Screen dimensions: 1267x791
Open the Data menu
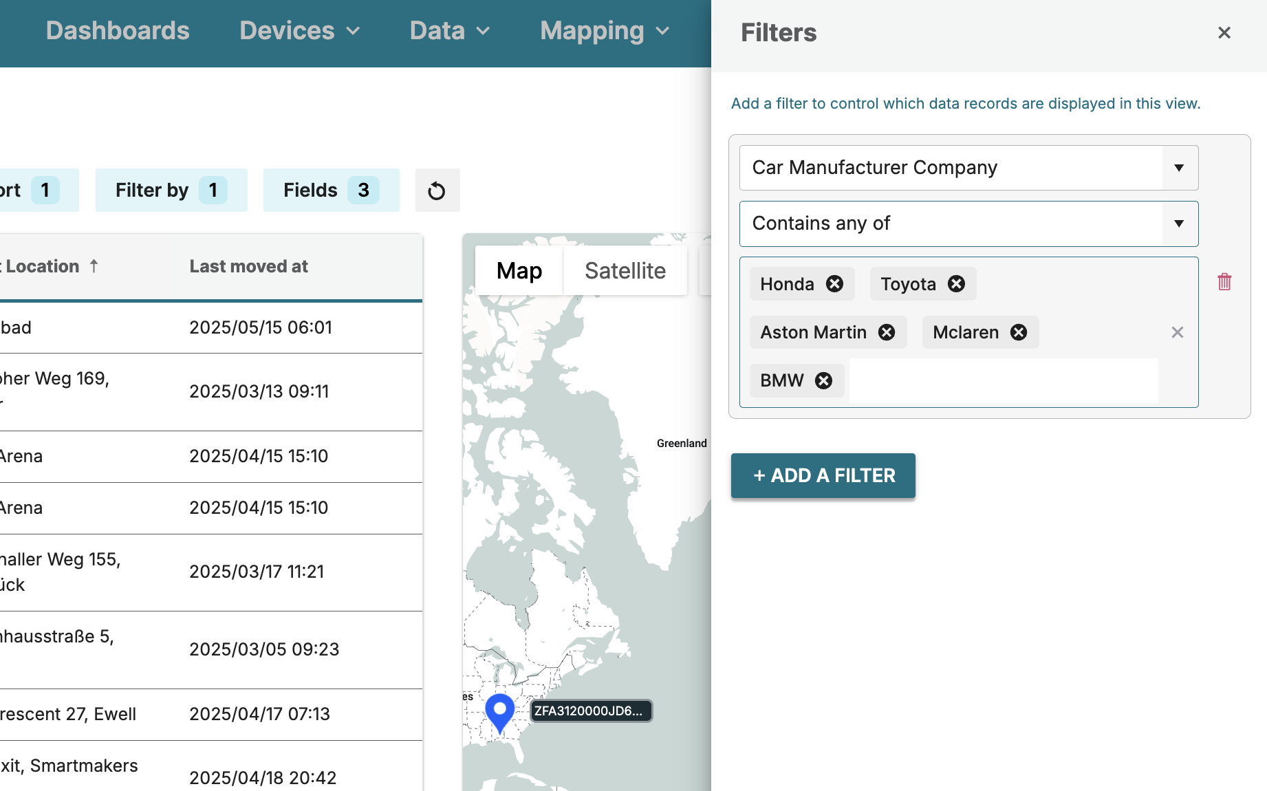[449, 31]
